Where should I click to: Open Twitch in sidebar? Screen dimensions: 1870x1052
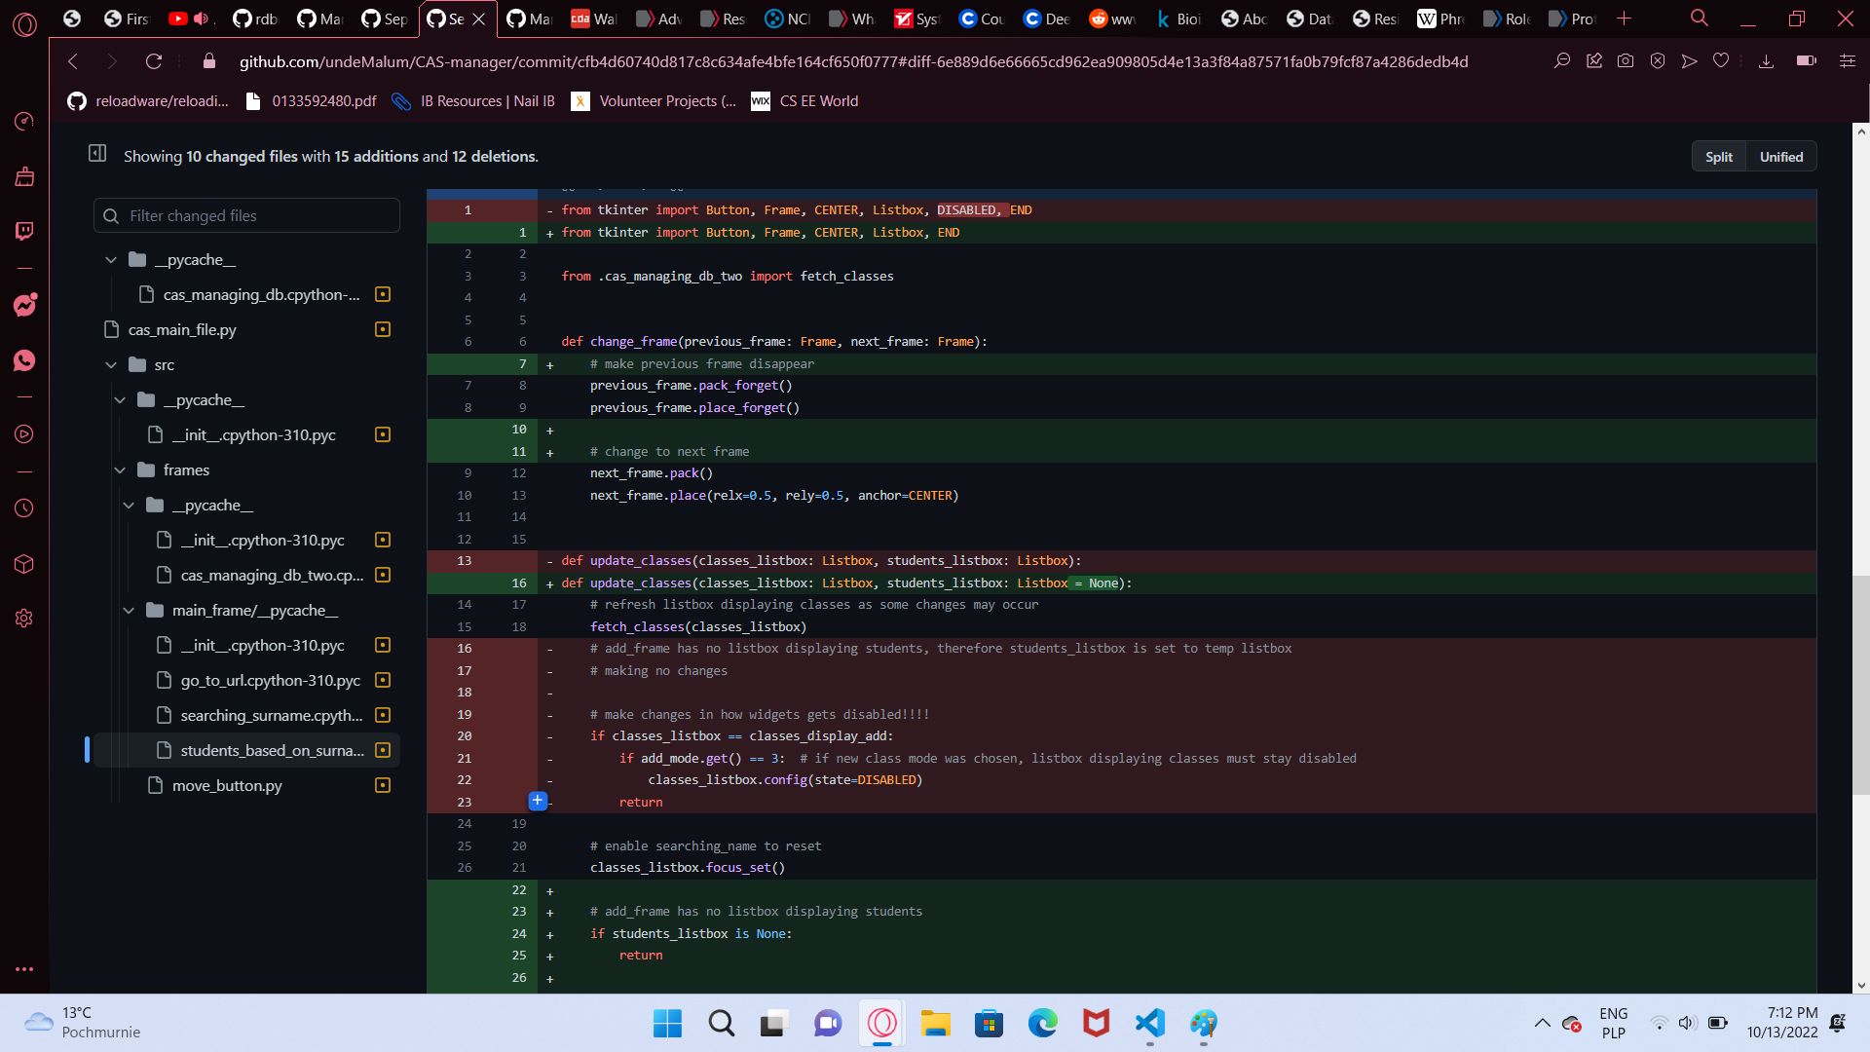(x=24, y=231)
